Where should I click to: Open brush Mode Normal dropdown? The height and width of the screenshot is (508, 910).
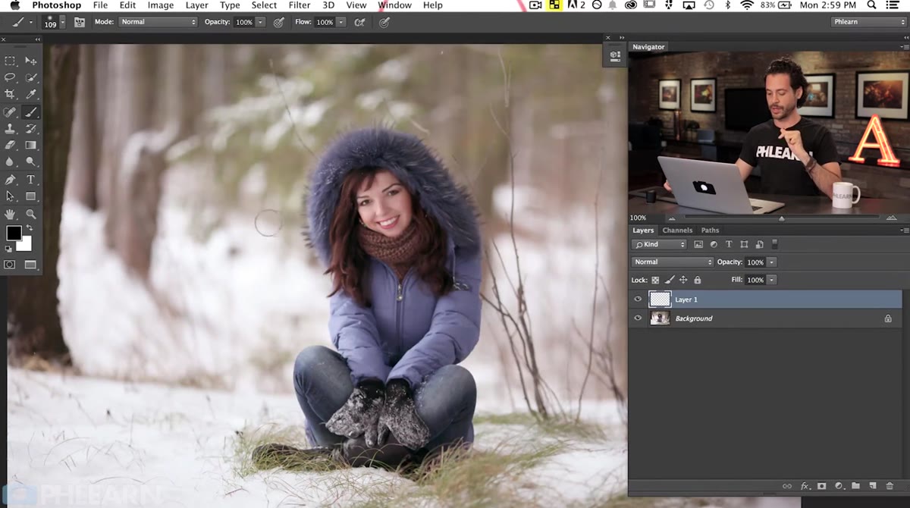click(156, 22)
